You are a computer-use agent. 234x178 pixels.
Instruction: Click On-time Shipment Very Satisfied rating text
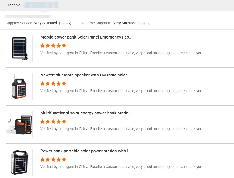click(x=125, y=23)
